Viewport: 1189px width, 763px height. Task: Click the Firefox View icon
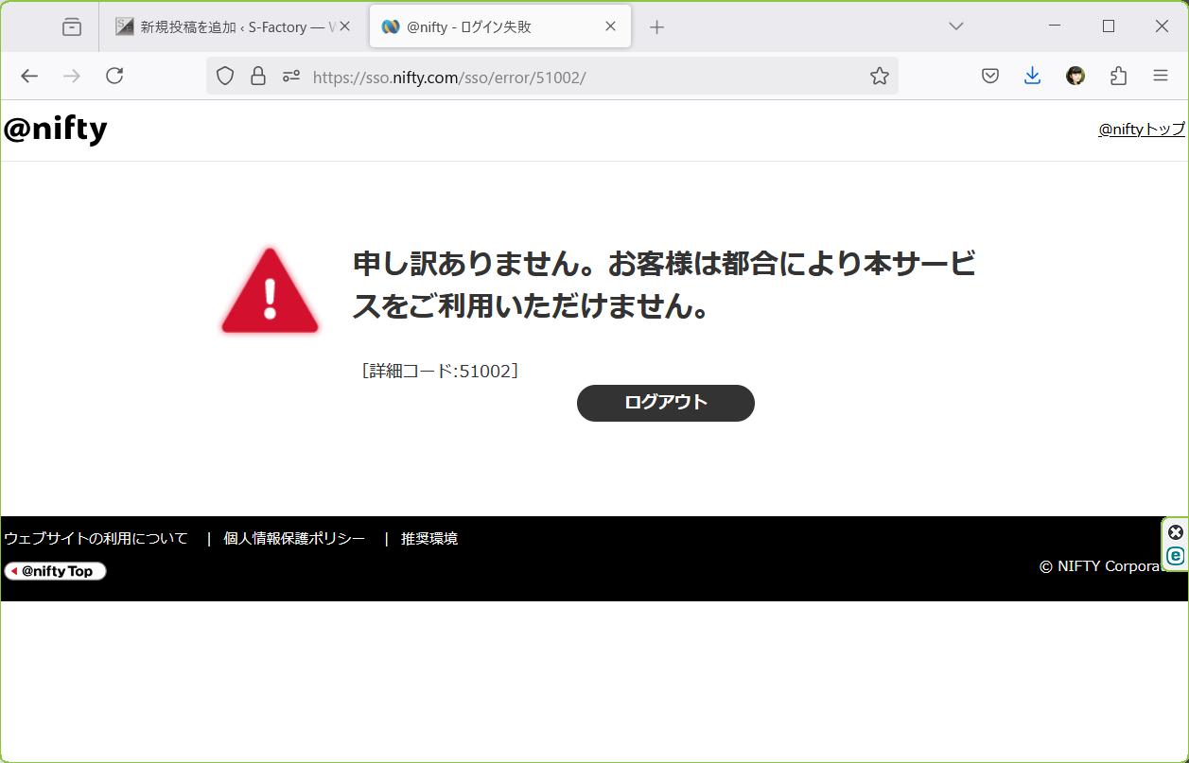click(72, 26)
